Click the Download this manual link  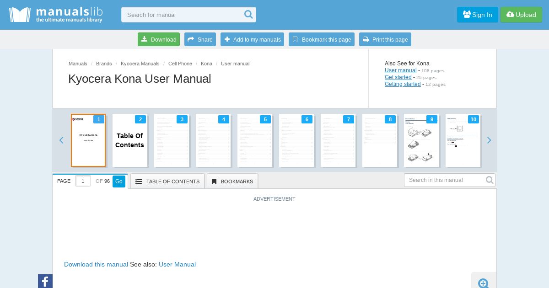96,264
